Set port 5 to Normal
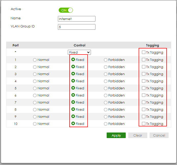Viewport: 177px width, 165px height. (x=35, y=88)
